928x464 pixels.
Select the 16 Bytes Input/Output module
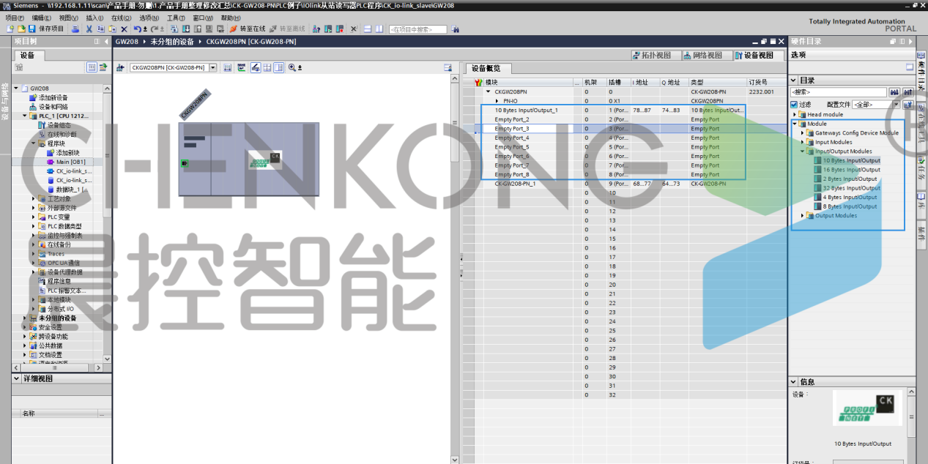[850, 170]
